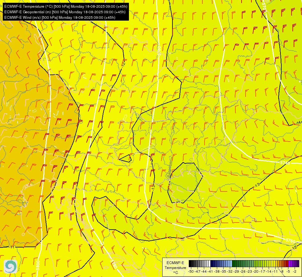Click the 5800 geopotential contour label
Image resolution: width=302 pixels, height=277 pixels.
pos(38,265)
